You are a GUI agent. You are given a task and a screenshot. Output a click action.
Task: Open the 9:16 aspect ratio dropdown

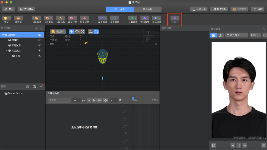255,35
